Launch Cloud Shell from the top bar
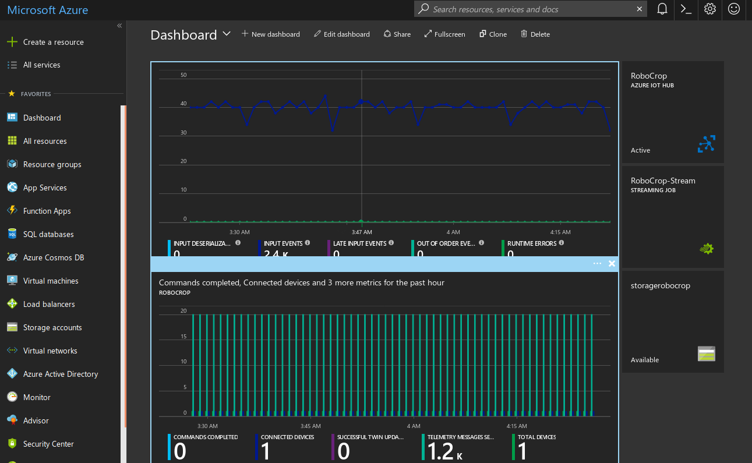Screen dimensions: 752x463 686,9
